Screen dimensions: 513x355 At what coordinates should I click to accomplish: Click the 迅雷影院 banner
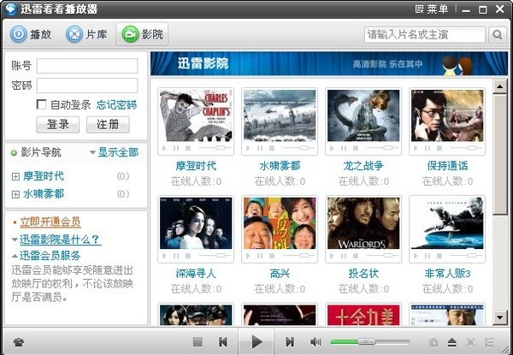(329, 63)
